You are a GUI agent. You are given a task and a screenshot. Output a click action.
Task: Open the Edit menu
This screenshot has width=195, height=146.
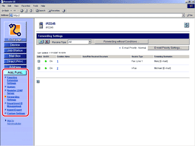(x=9, y=6)
